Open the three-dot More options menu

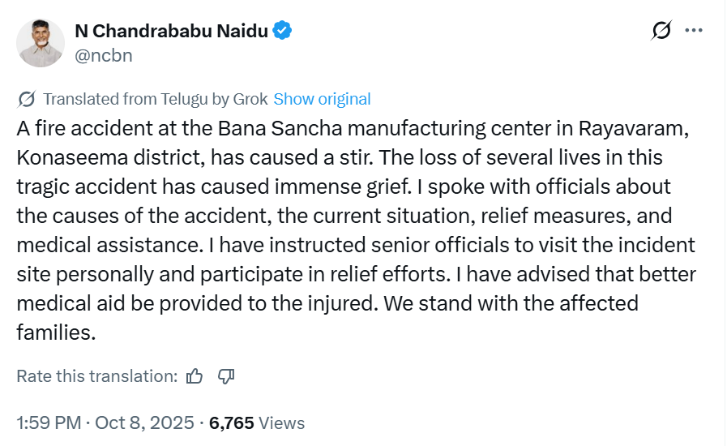click(694, 31)
